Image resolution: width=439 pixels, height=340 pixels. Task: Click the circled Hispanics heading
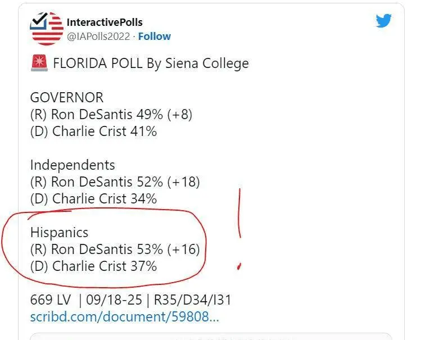59,232
